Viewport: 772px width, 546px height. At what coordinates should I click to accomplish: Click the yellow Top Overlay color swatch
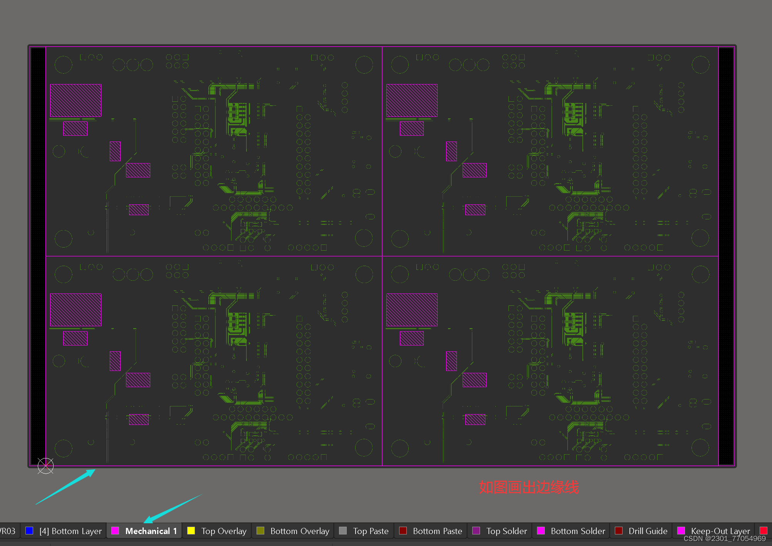pyautogui.click(x=191, y=531)
